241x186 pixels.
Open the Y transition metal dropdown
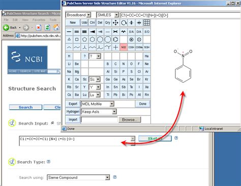[x=98, y=87]
